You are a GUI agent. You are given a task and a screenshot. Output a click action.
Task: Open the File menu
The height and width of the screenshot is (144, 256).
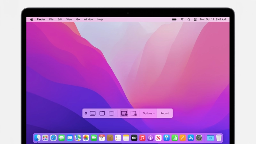tap(51, 19)
